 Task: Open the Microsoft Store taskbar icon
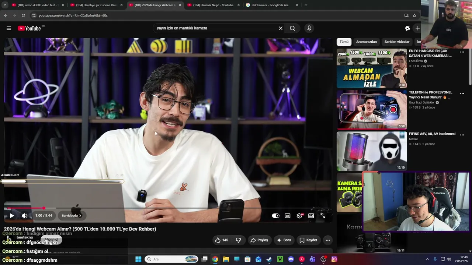click(247, 259)
